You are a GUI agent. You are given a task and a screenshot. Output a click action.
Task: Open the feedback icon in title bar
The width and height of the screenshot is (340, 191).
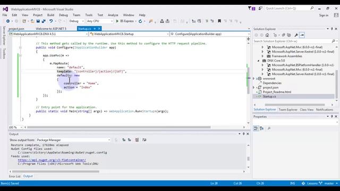tap(260, 8)
